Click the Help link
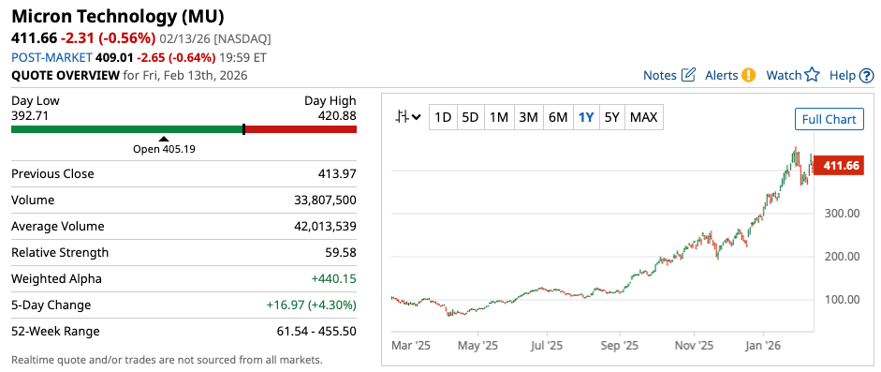Viewport: 881px width, 372px height. (x=843, y=75)
